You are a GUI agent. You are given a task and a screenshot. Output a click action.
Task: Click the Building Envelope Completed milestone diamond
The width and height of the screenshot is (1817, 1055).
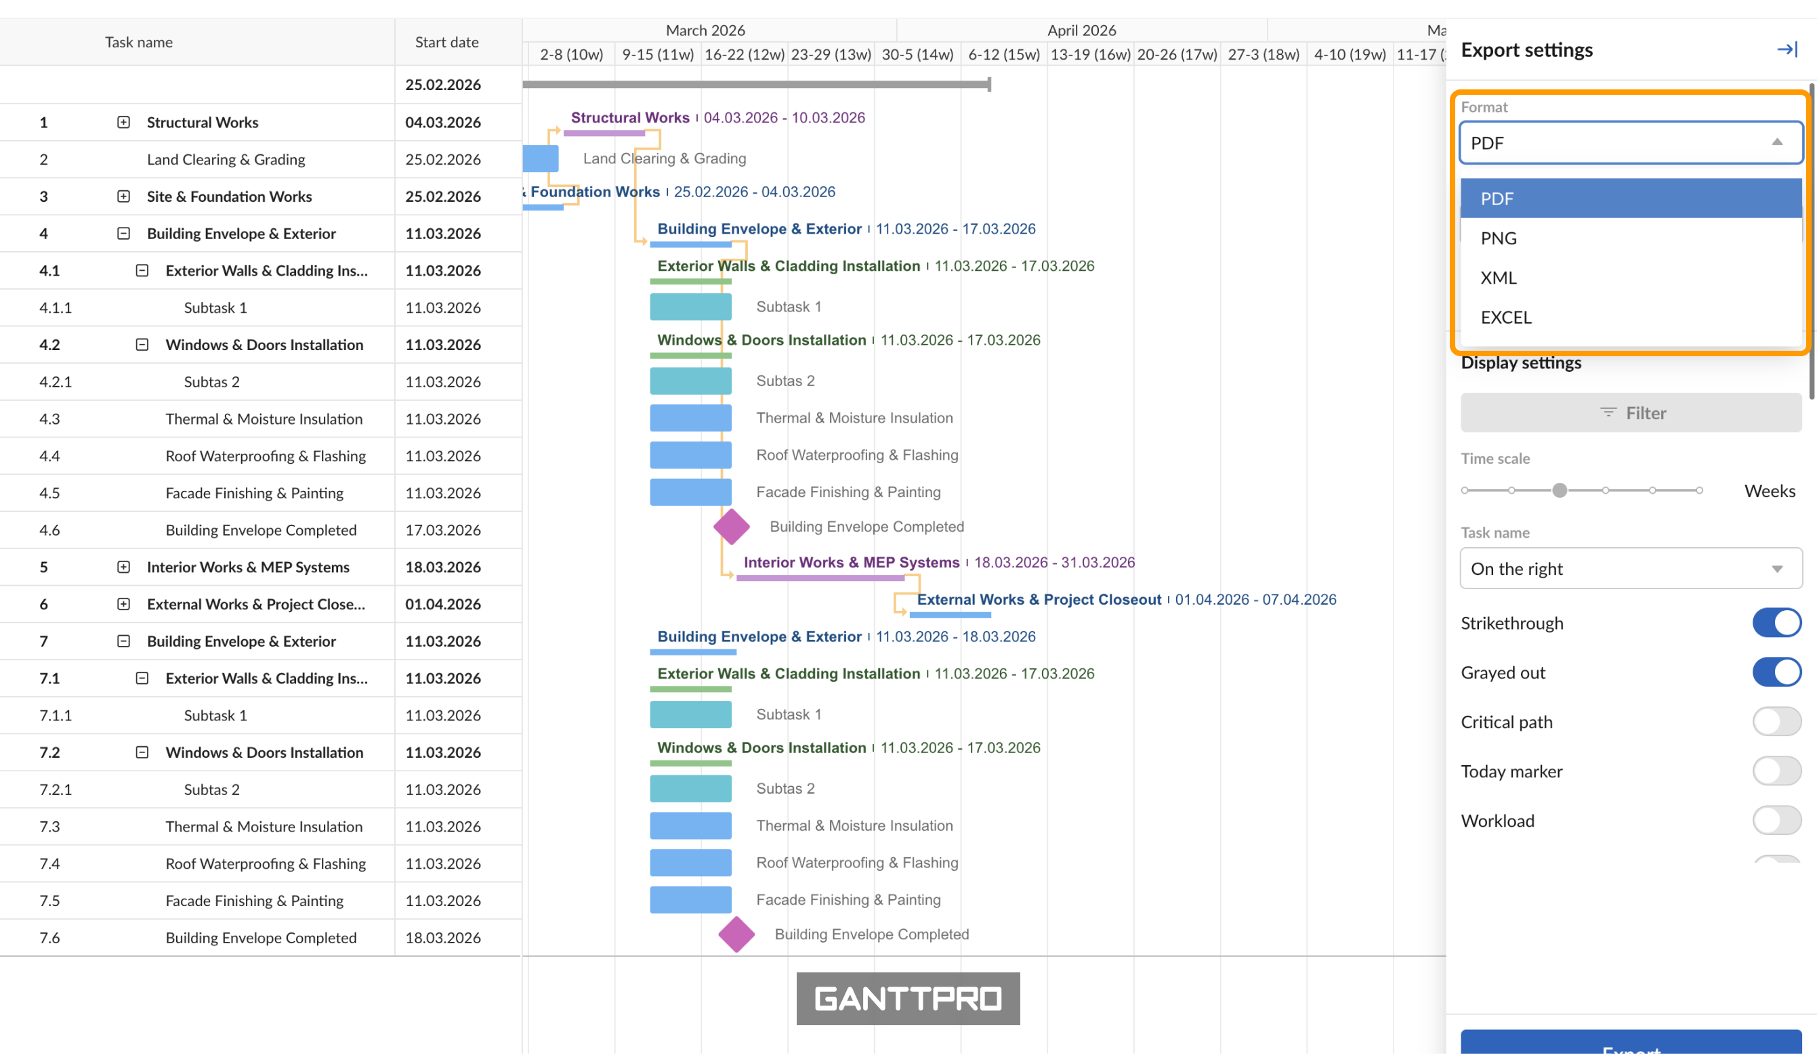point(731,527)
